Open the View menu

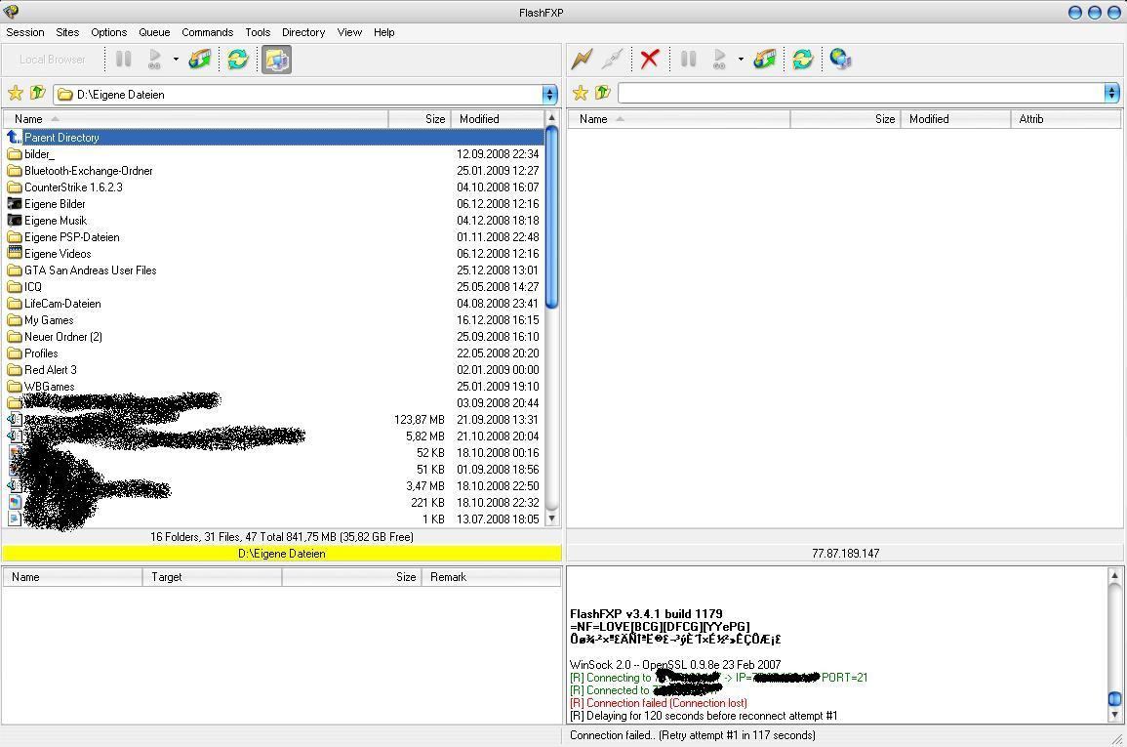click(x=349, y=32)
